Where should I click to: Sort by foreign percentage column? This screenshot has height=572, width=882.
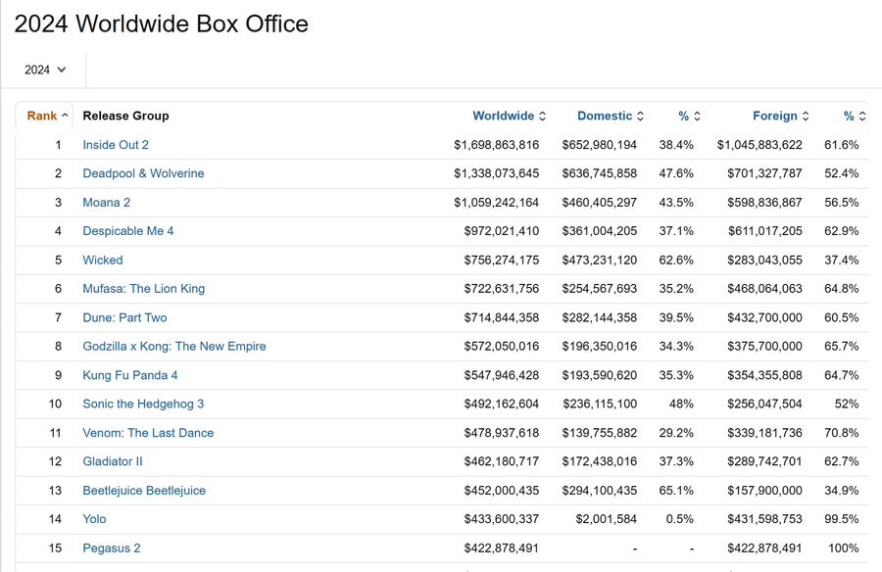[854, 116]
